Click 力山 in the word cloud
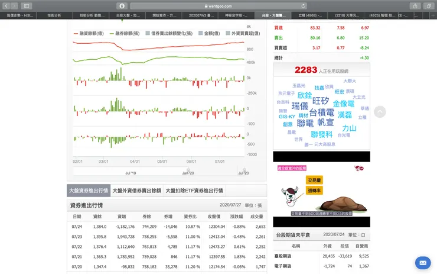 tap(349, 128)
